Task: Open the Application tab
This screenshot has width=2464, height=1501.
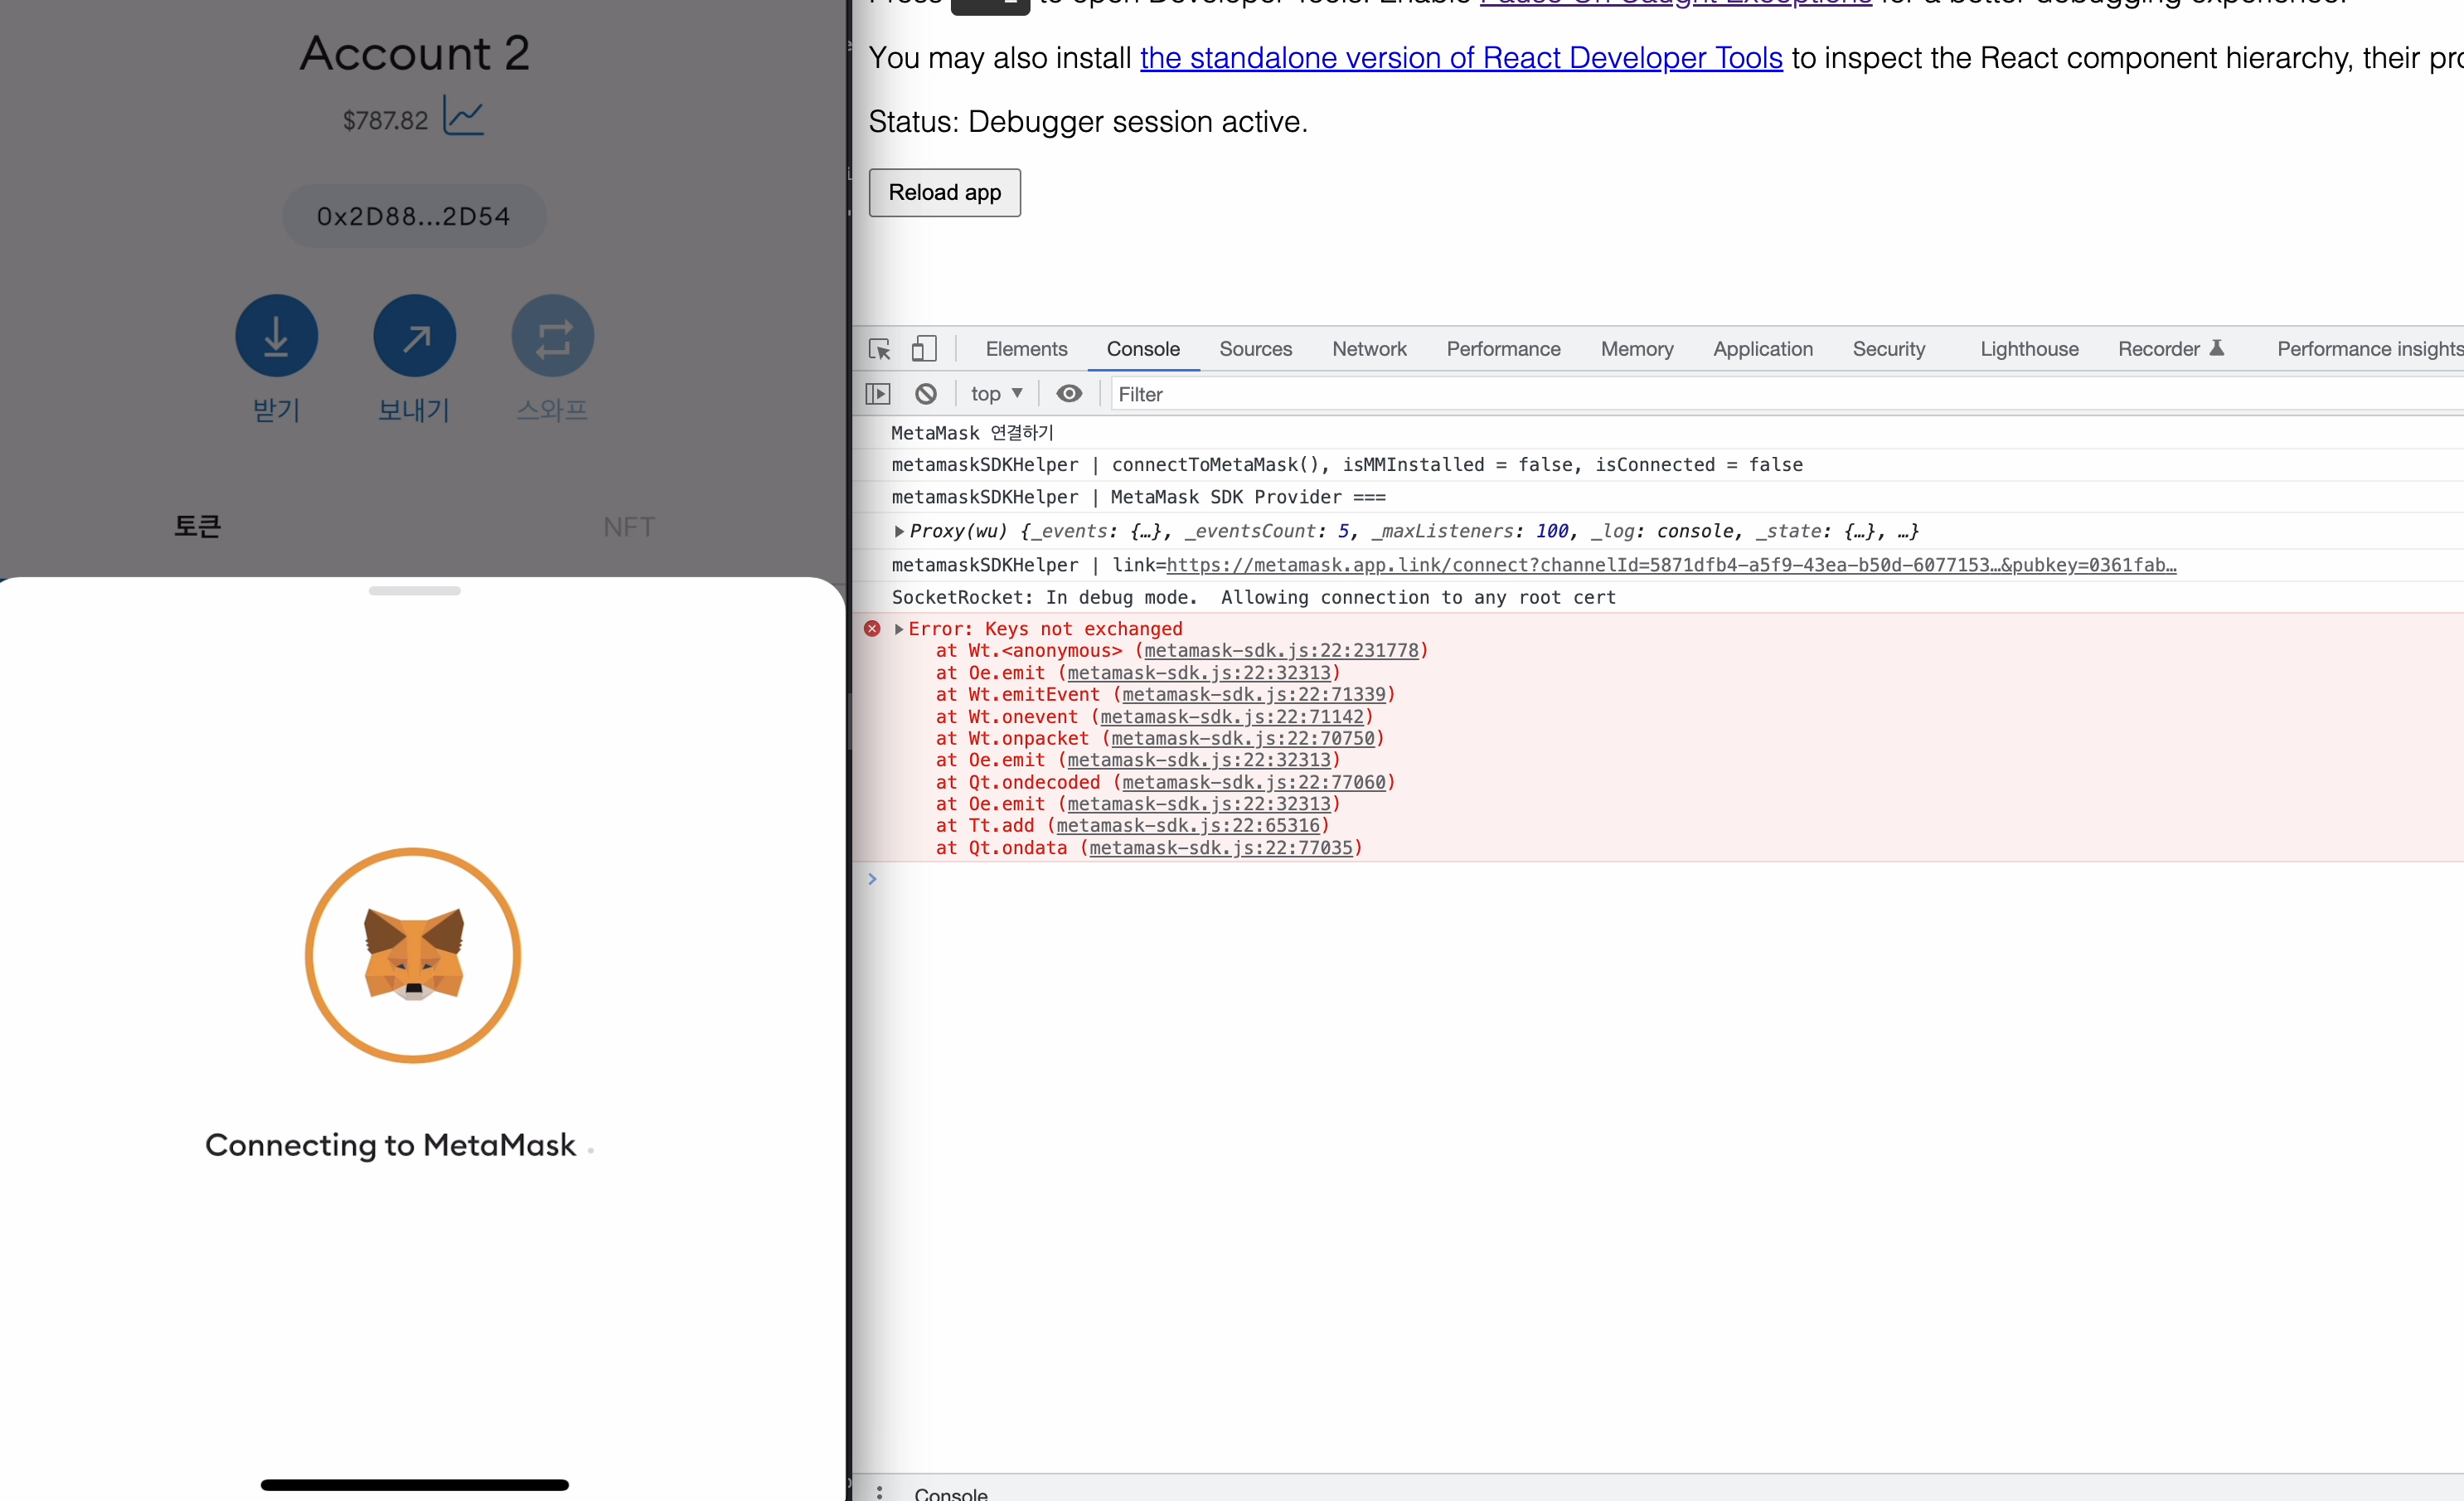Action: tap(1763, 349)
